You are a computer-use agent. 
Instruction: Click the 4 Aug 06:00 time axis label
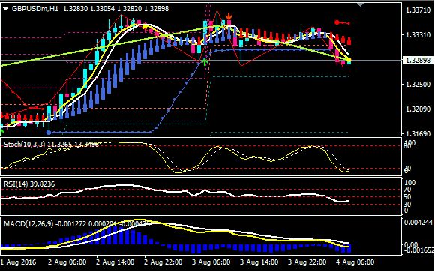pos(355,262)
